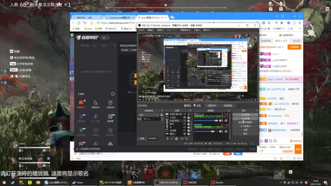Toggle visibility of 浏览器 source
The image size is (331, 186).
pos(185,131)
